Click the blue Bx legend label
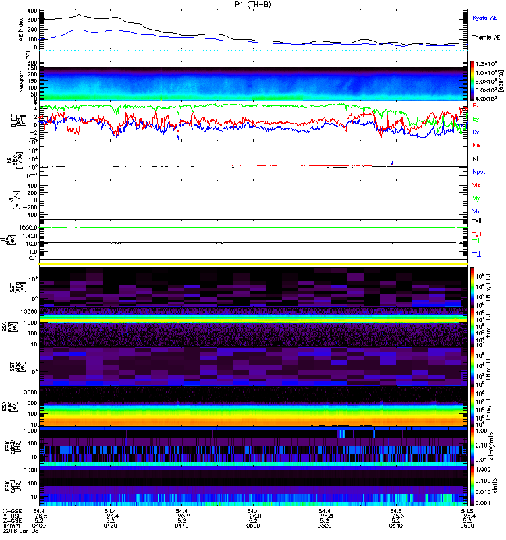Image resolution: width=506 pixels, height=540 pixels. tap(476, 132)
